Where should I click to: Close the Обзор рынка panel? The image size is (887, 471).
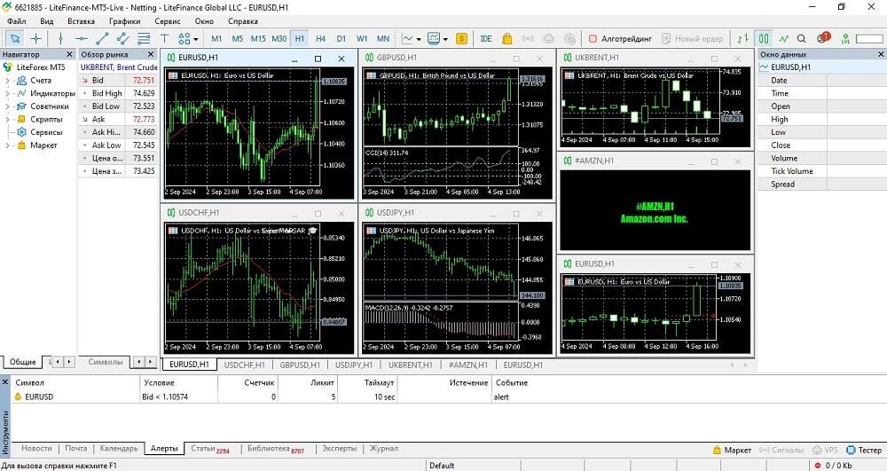[x=151, y=54]
